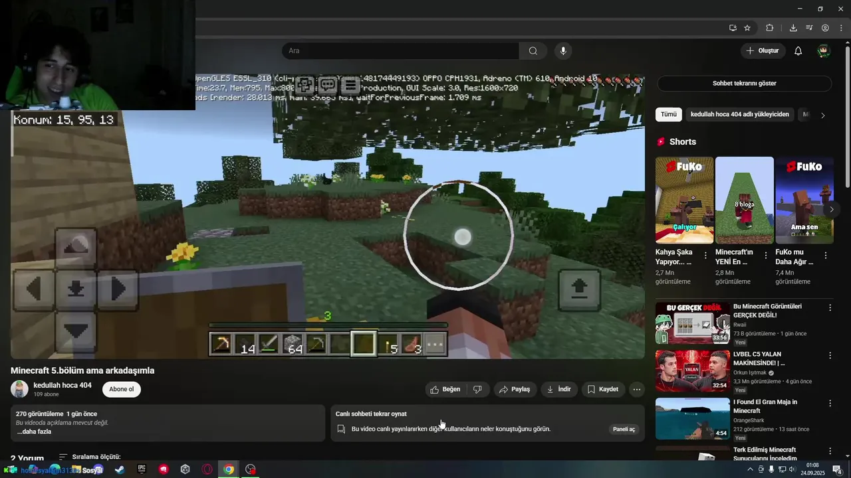Viewport: 851px width, 478px height.
Task: Click Paneli aç to open chat panel
Action: tap(624, 430)
